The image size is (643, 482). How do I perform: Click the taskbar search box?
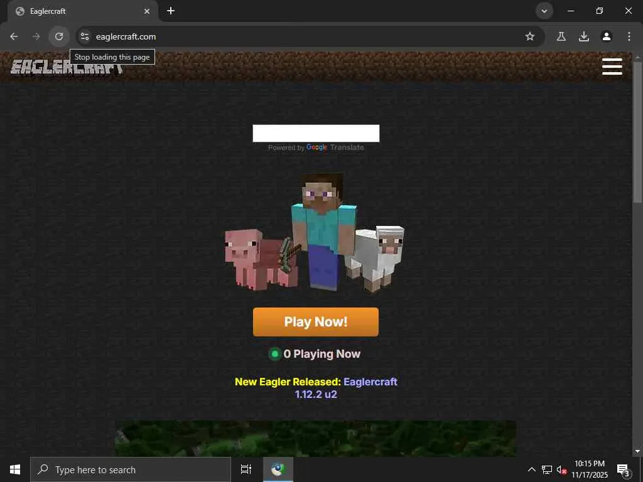point(131,469)
